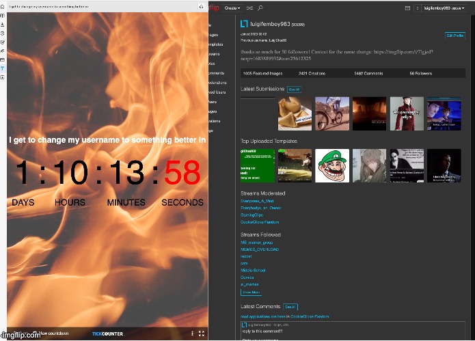Open the MS_memer_group stream link
Image resolution: width=475 pixels, height=341 pixels.
[256, 243]
